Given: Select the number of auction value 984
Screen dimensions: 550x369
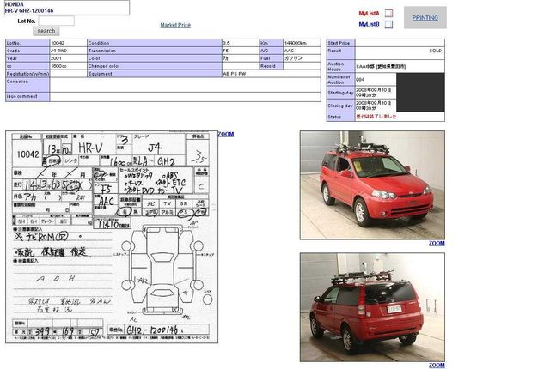Looking at the screenshot, I should (360, 80).
